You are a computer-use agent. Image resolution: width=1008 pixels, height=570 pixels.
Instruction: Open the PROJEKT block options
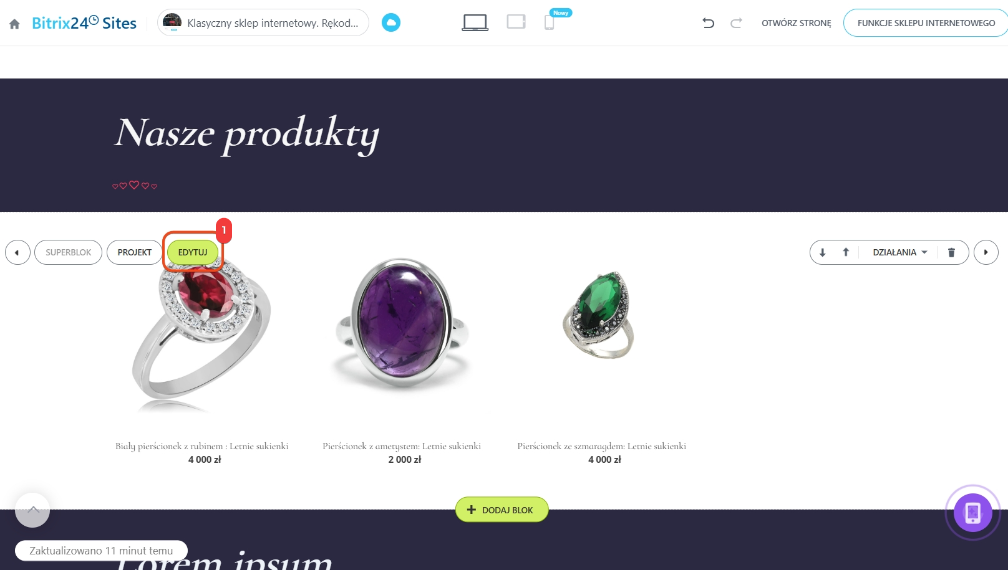pos(135,252)
